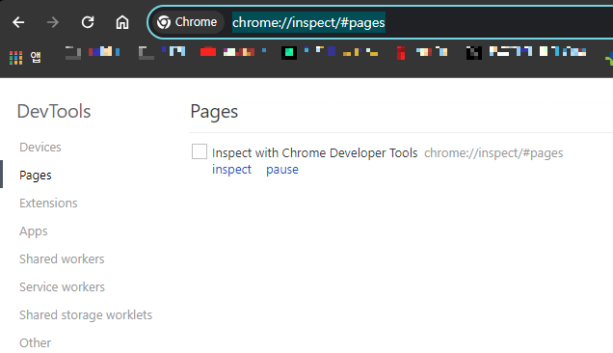Click the inspect link under page entry

(x=232, y=170)
